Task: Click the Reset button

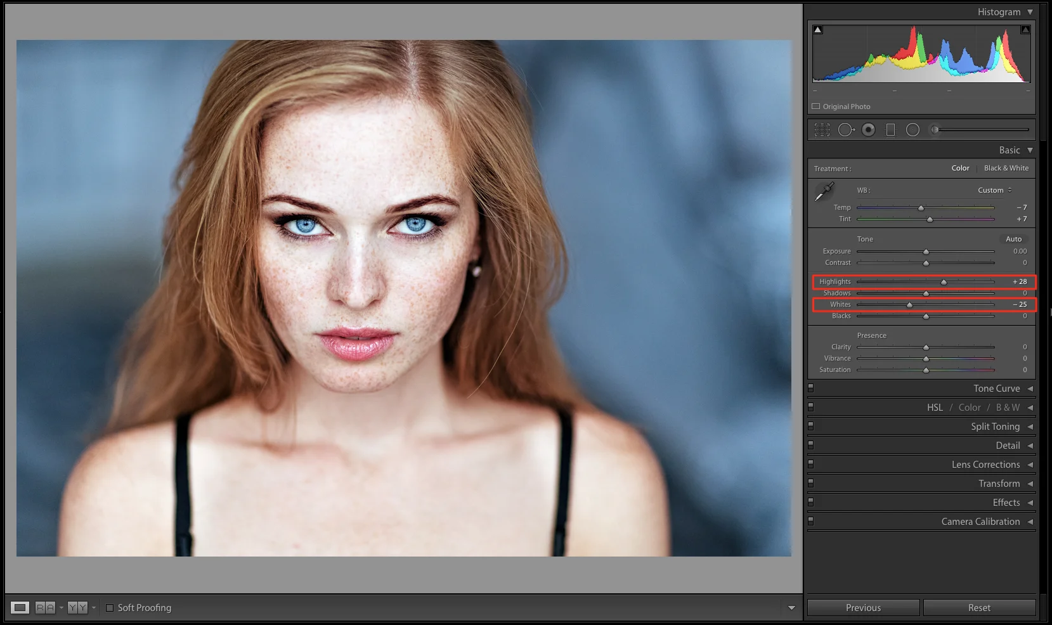Action: [x=979, y=608]
